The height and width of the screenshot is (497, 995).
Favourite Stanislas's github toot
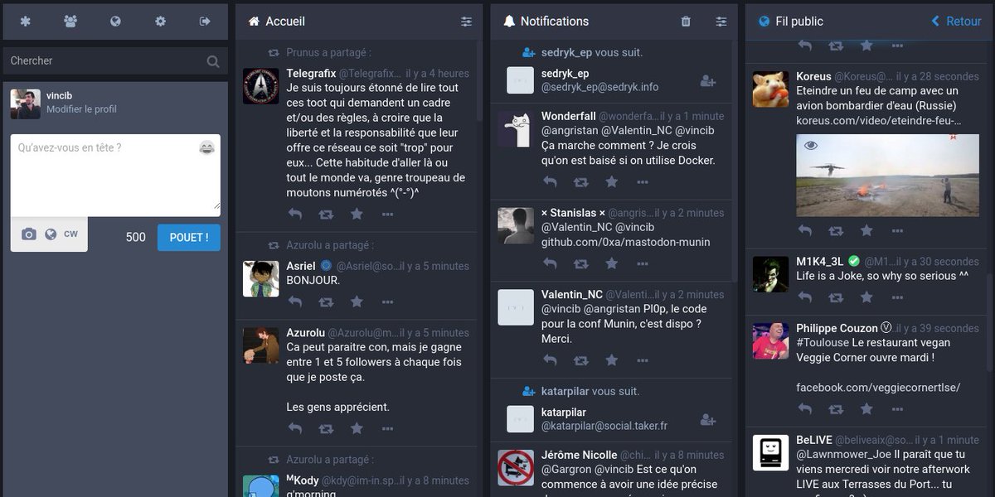pos(612,263)
